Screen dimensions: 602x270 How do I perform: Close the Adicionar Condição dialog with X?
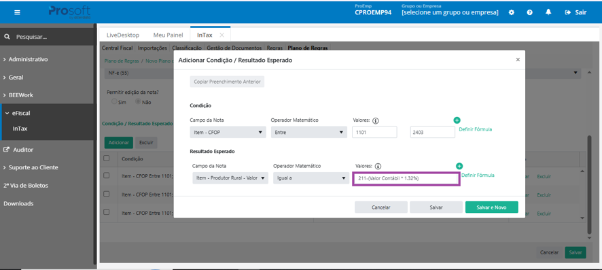tap(518, 60)
